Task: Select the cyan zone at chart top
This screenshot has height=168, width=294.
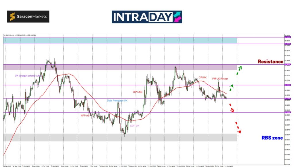Action: click(120, 40)
